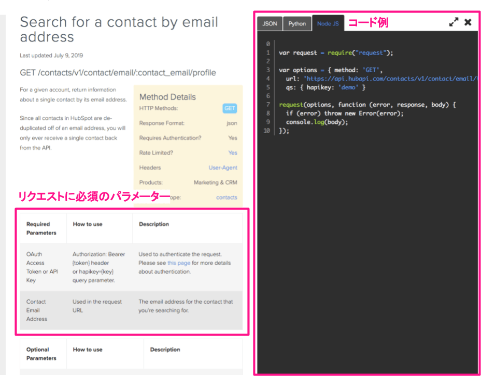Open the contacts scope link
Viewport: 481px width, 376px height.
pyautogui.click(x=227, y=197)
